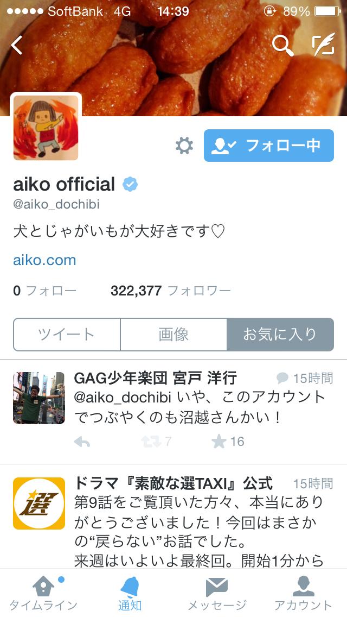This screenshot has height=617, width=347.
Task: Open search with magnifier icon
Action: (282, 46)
